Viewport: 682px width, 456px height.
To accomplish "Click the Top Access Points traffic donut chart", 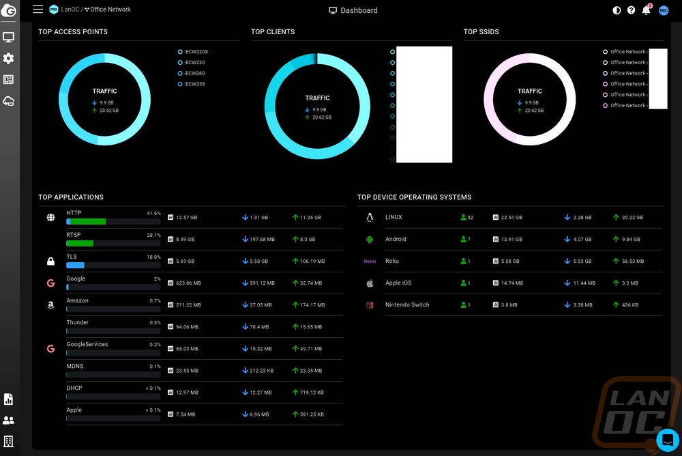I will (x=105, y=99).
